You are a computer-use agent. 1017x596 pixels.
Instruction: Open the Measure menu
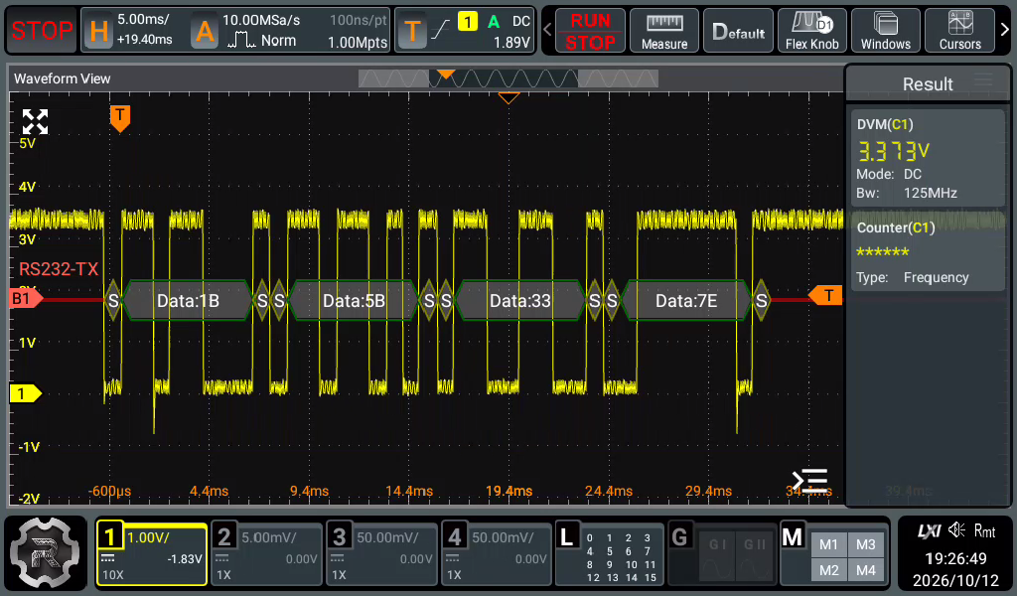coord(664,31)
